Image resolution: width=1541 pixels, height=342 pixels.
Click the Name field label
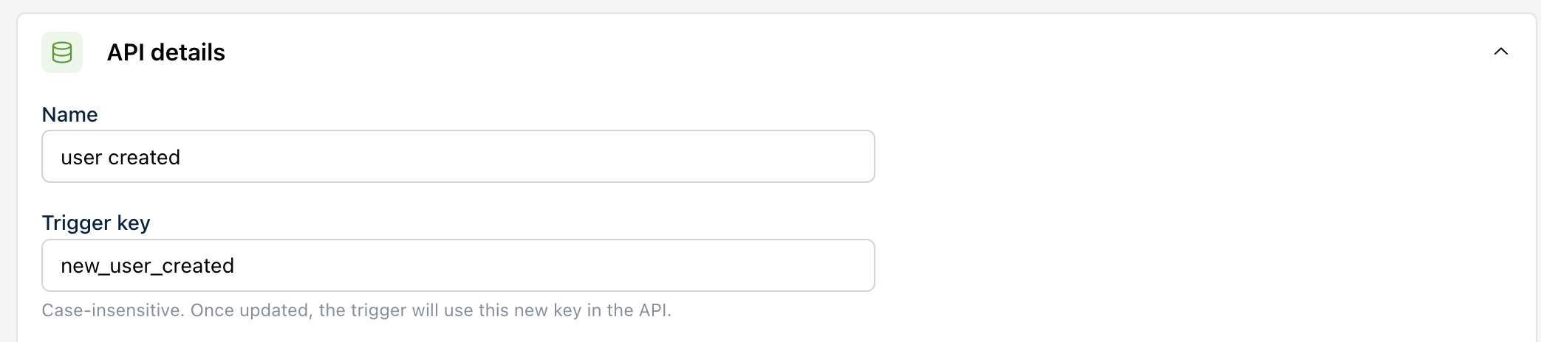click(69, 114)
